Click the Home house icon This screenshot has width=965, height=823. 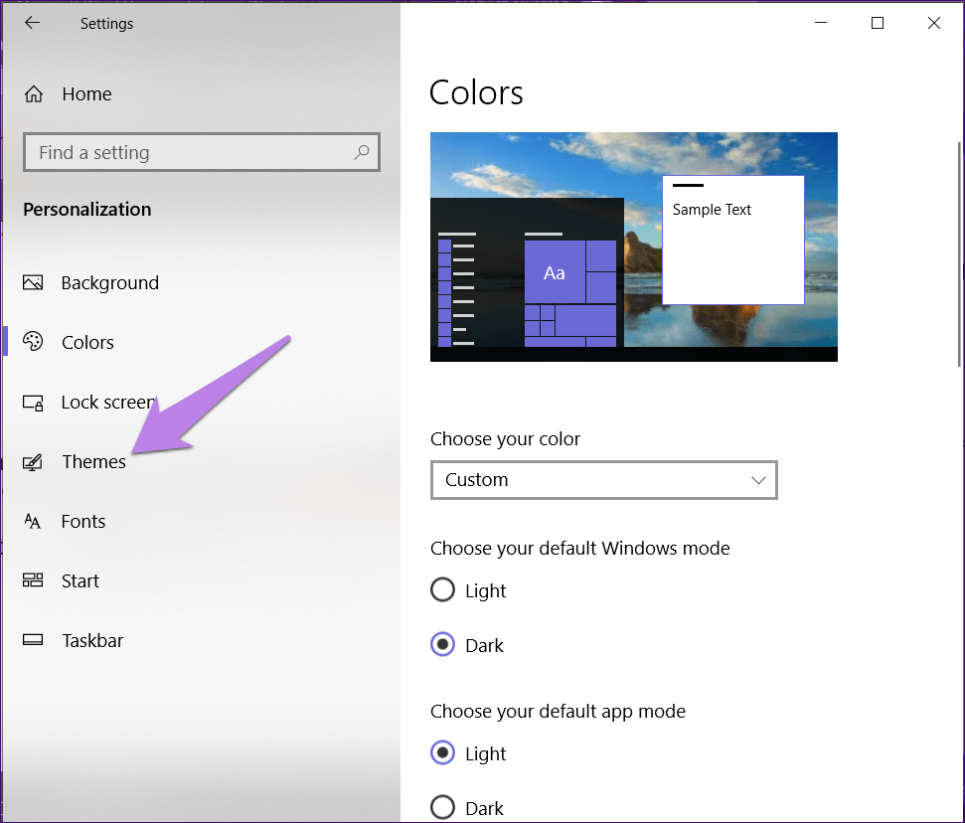pos(34,94)
